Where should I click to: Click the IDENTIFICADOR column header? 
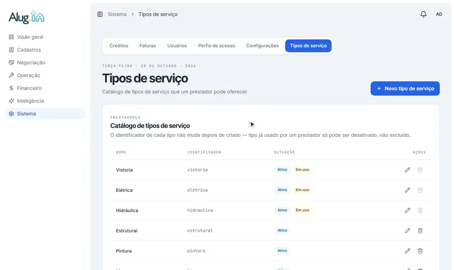point(204,152)
